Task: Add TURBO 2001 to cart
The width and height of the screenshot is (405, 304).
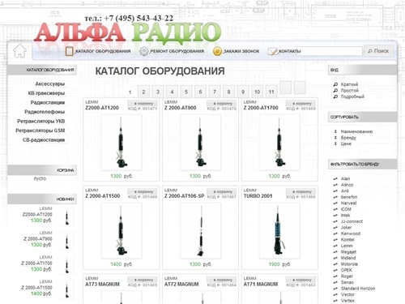Action: click(301, 191)
